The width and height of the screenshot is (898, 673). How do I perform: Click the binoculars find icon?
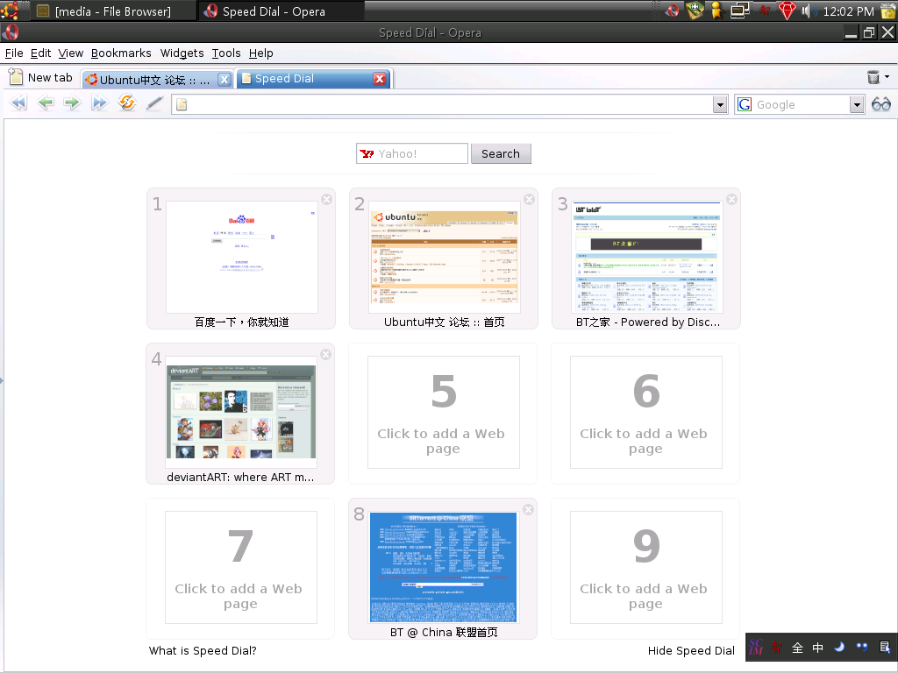pos(880,104)
